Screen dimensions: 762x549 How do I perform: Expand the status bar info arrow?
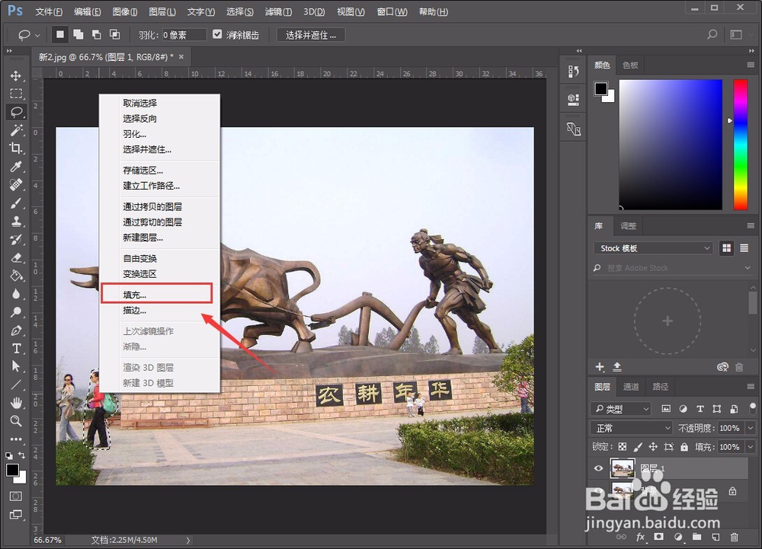[188, 540]
